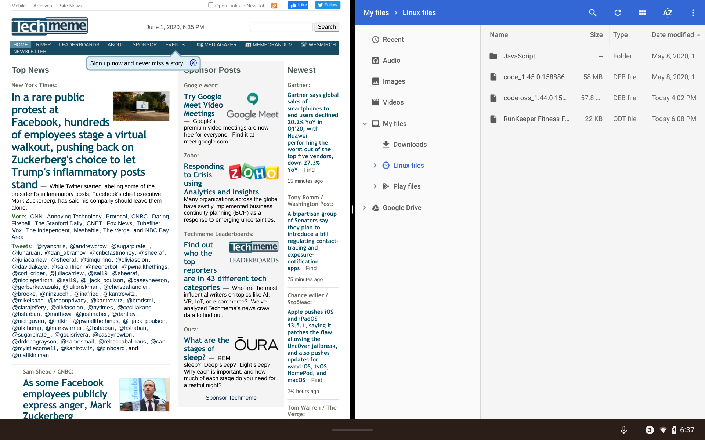The width and height of the screenshot is (705, 440).
Task: Open the RIVER tab
Action: click(43, 44)
